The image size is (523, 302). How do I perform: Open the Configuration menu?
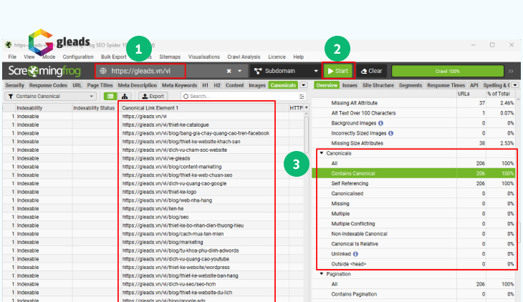78,57
